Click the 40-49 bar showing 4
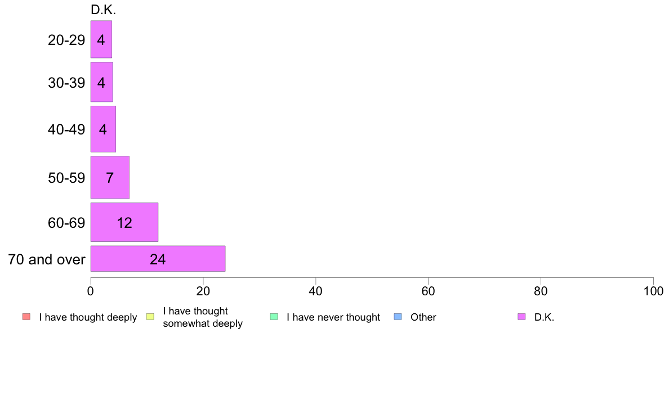 (x=103, y=129)
